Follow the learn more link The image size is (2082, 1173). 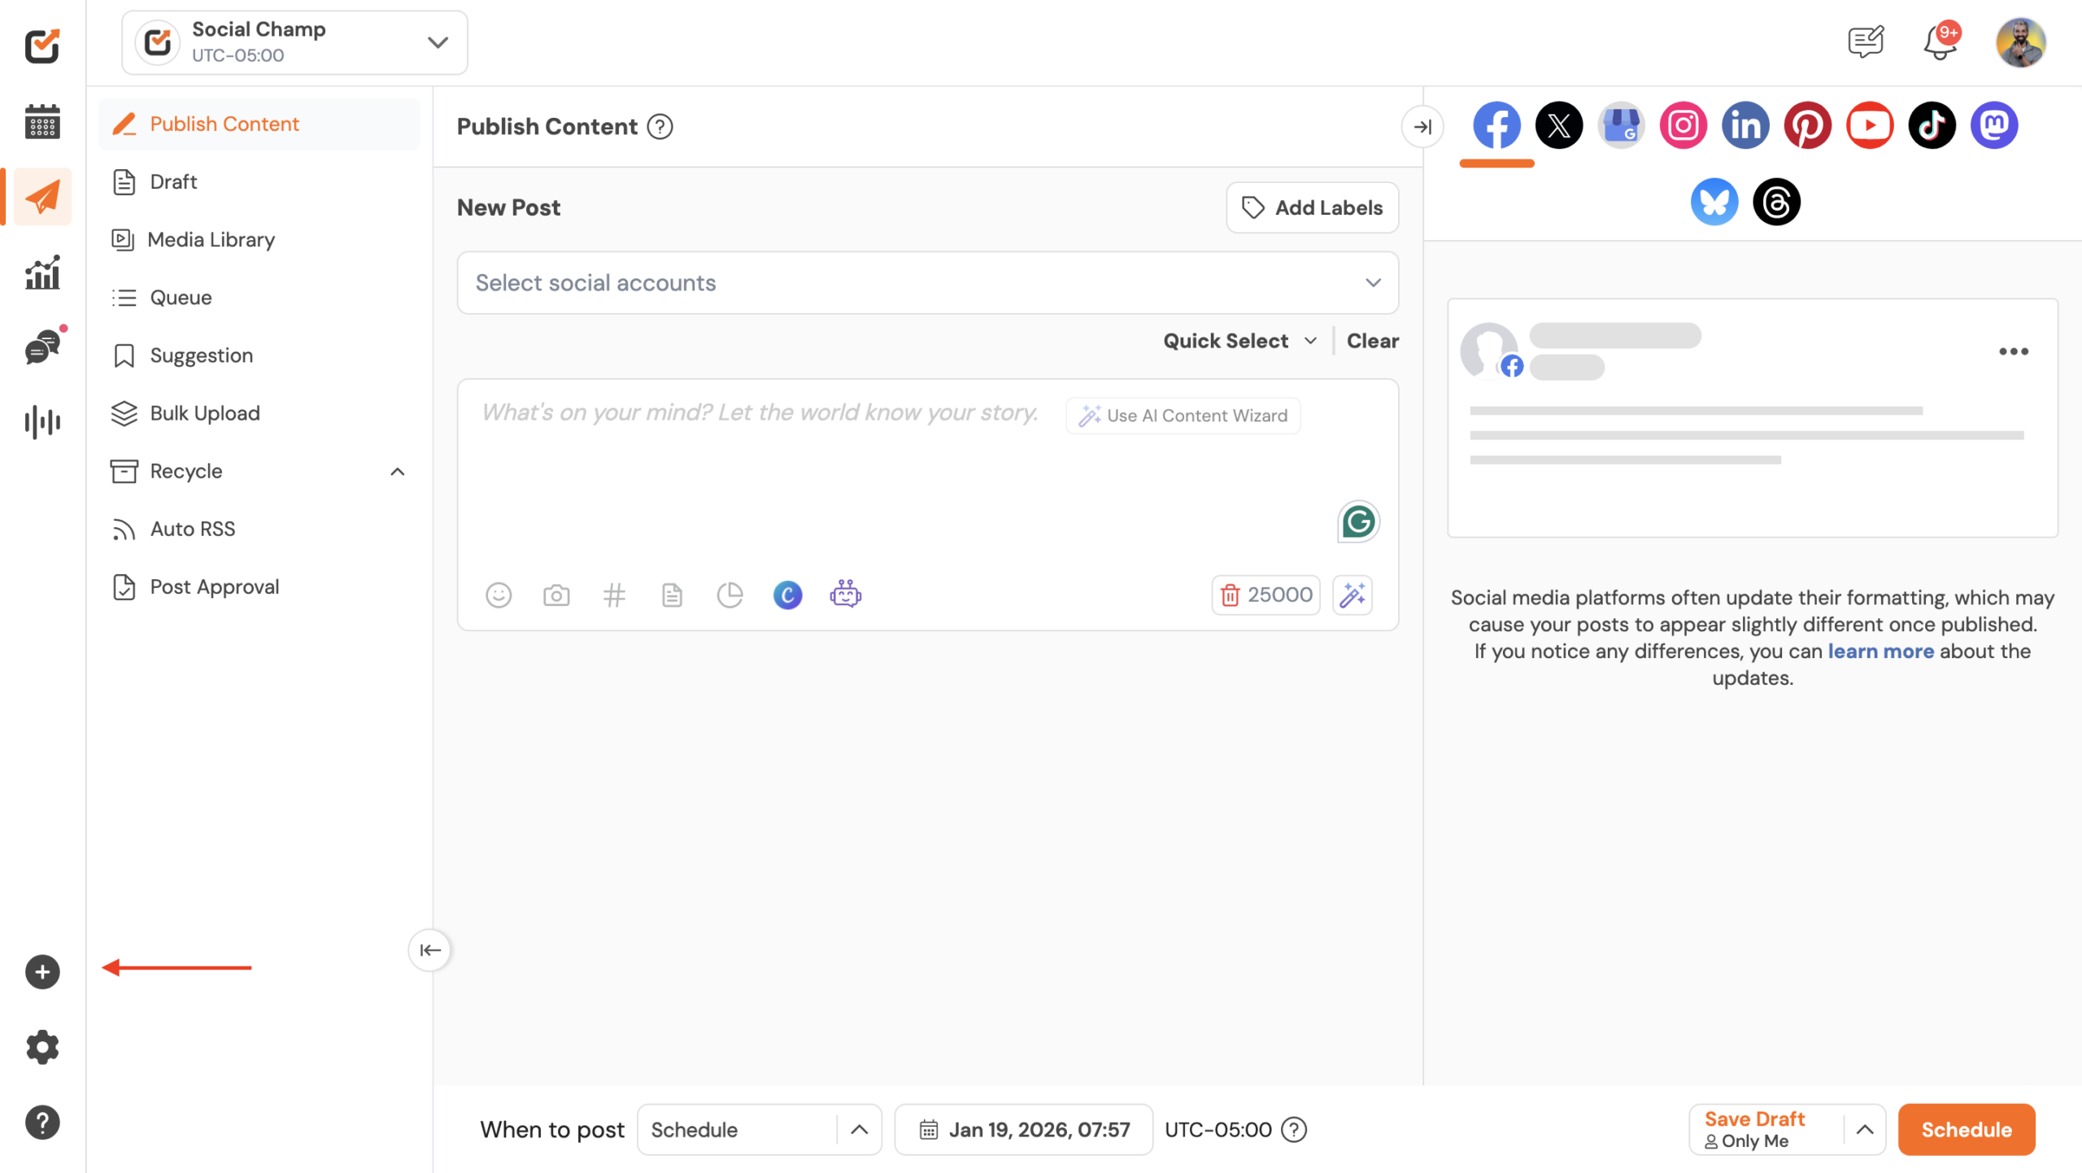[x=1880, y=652]
